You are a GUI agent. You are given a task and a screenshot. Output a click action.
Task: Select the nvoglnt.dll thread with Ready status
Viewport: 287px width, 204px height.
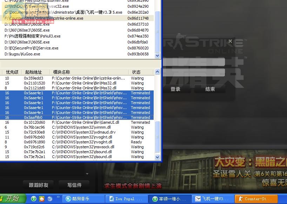click(x=77, y=142)
